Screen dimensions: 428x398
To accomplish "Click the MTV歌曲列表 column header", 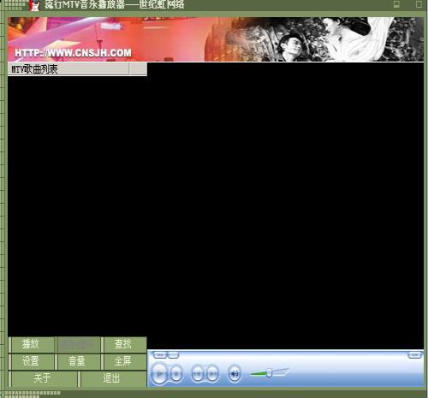I will click(x=68, y=69).
